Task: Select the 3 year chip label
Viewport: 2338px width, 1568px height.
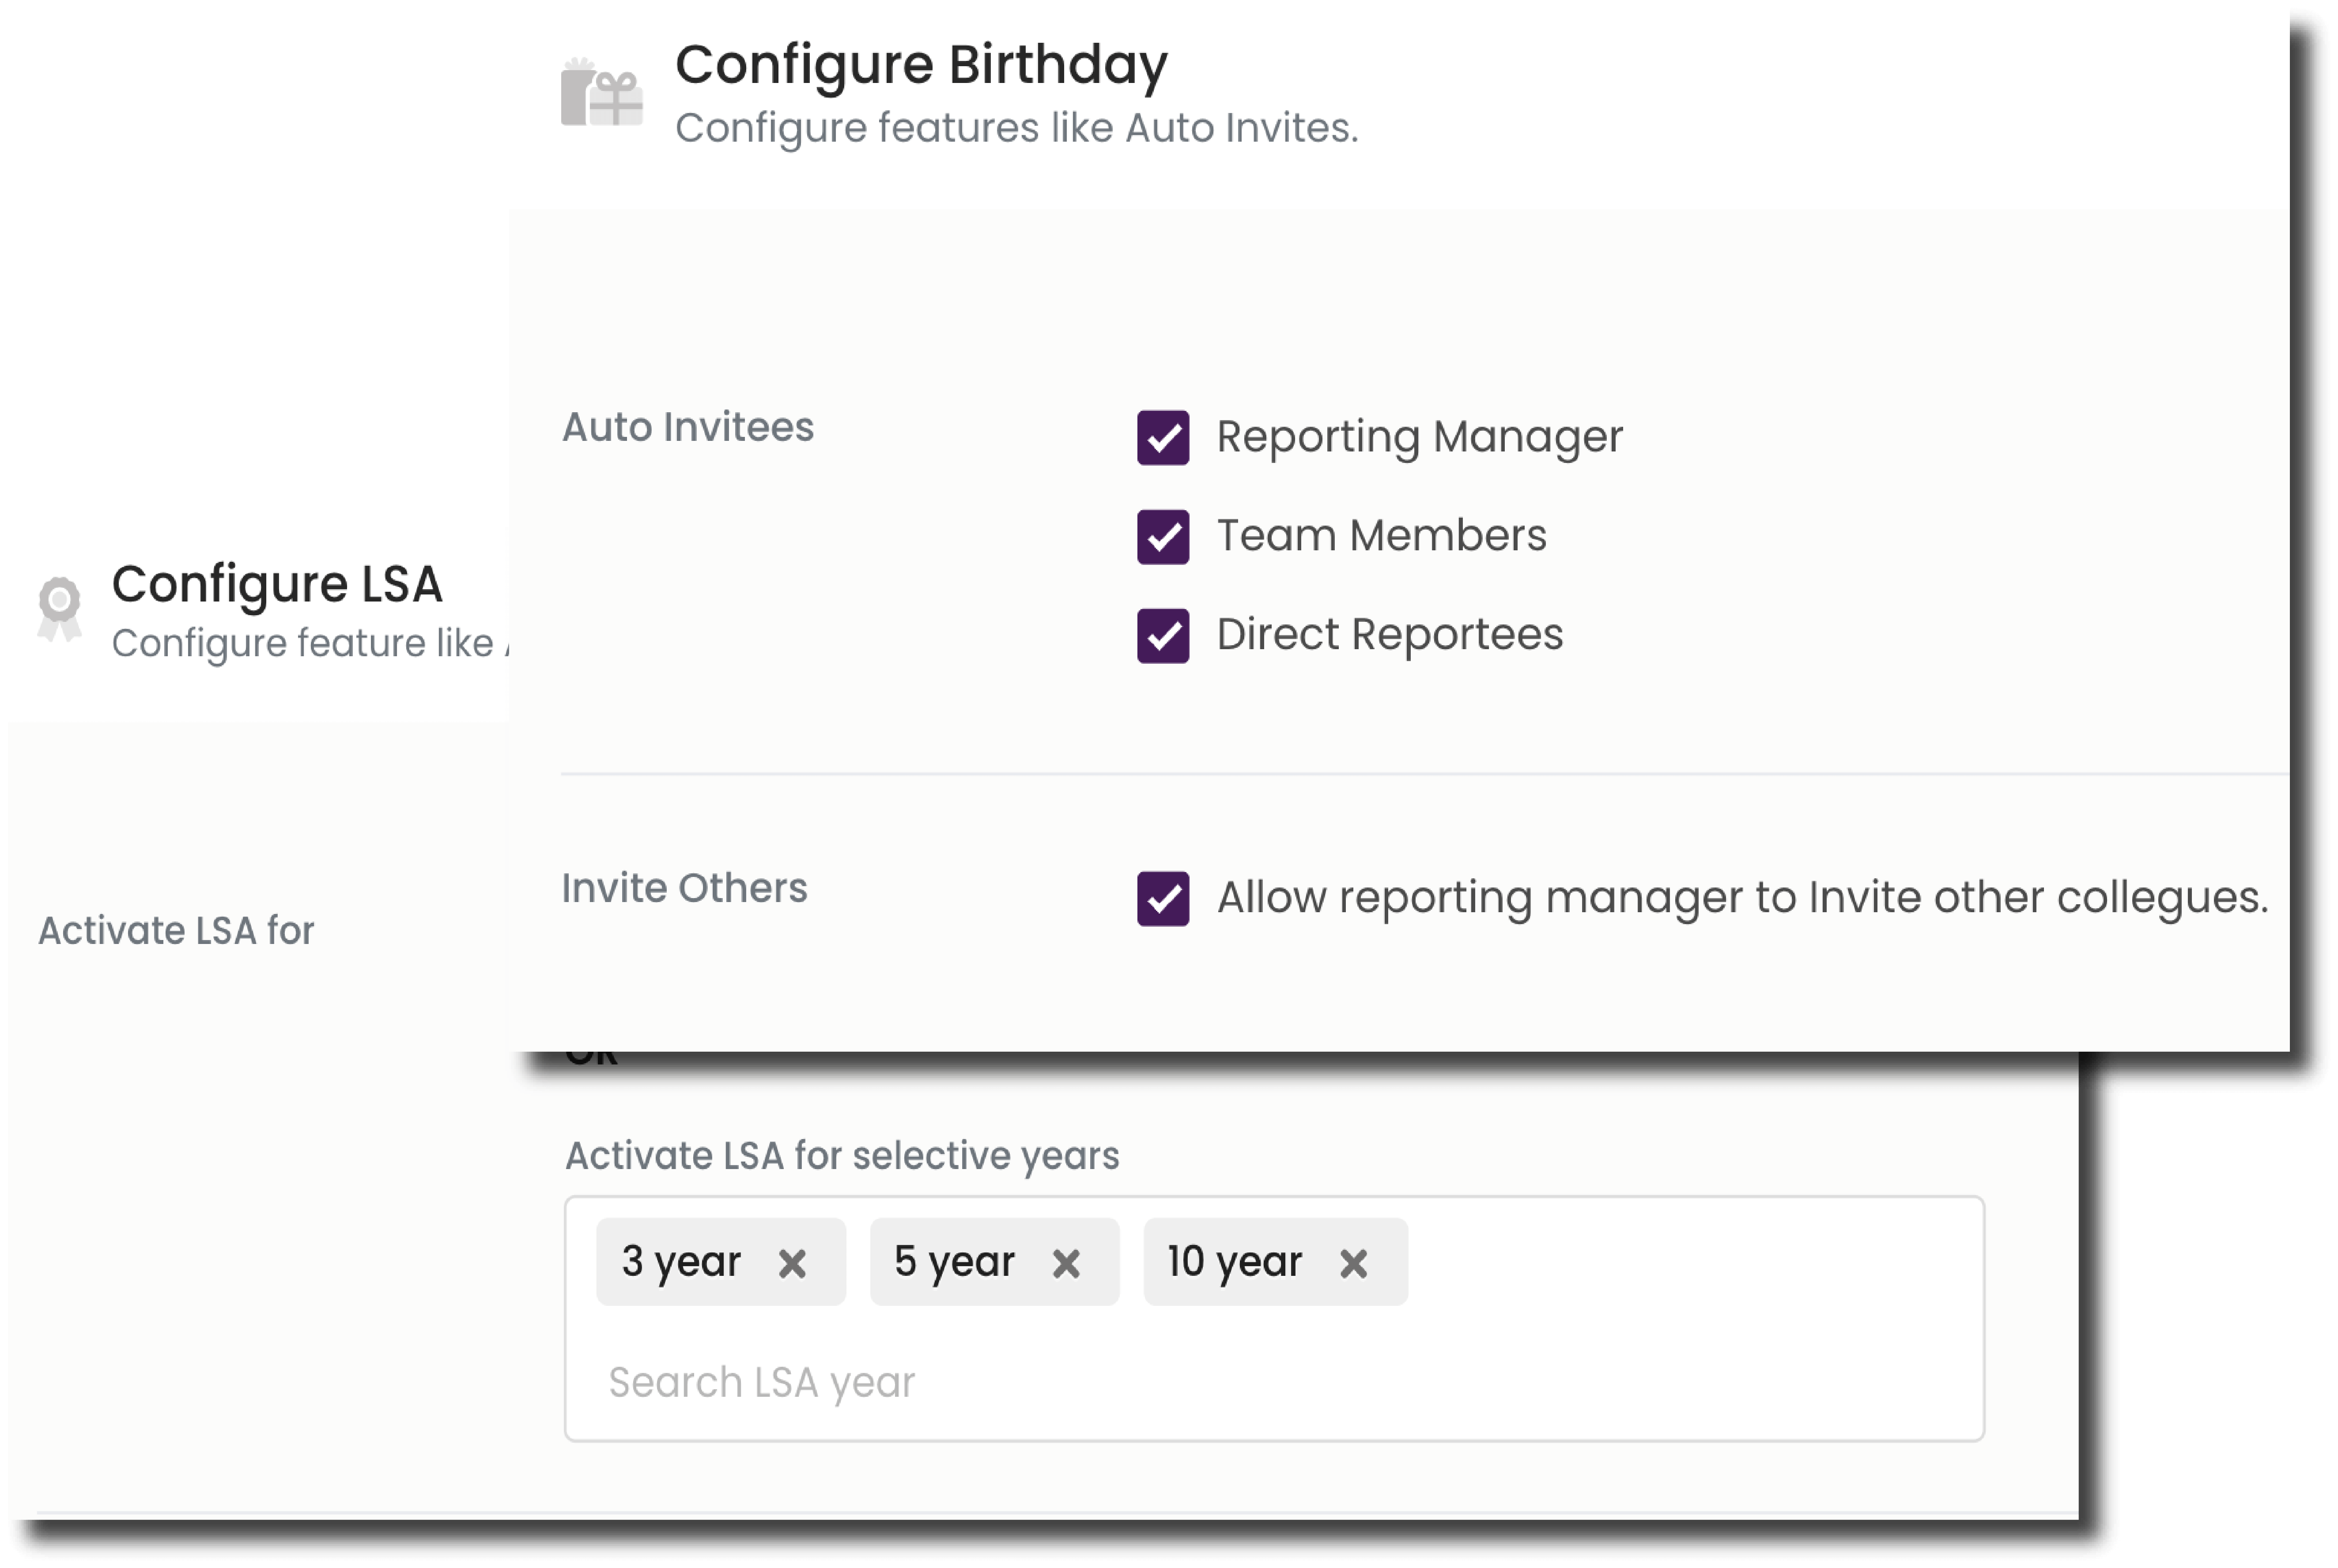Action: tap(681, 1262)
